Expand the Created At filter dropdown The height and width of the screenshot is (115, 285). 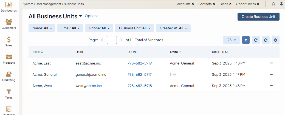point(173,28)
